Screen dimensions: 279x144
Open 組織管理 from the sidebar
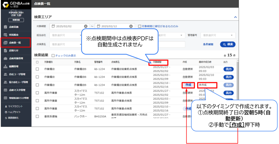pyautogui.click(x=14, y=66)
